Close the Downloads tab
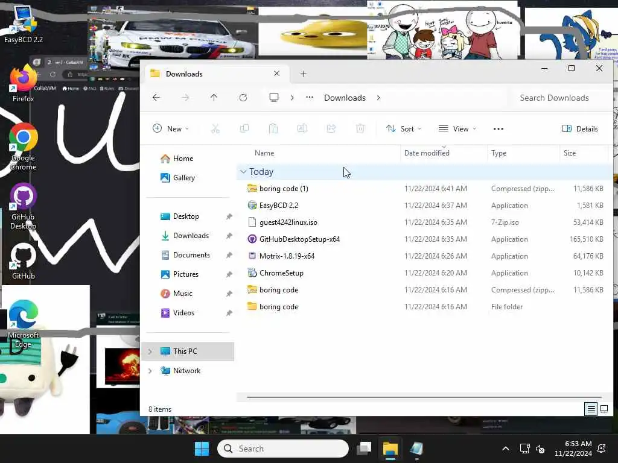The width and height of the screenshot is (618, 463). pyautogui.click(x=276, y=74)
